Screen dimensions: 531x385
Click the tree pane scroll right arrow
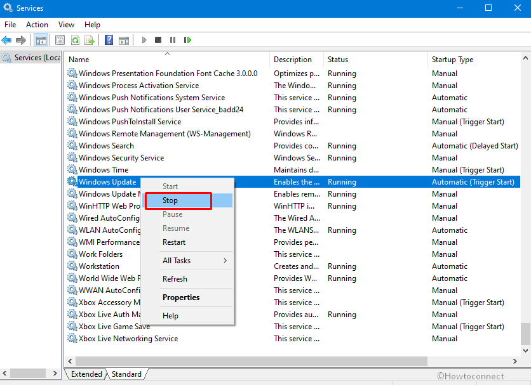tap(55, 373)
